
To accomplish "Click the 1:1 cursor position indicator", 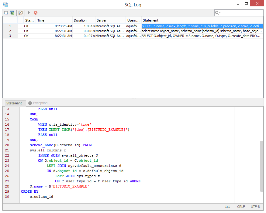I will [227, 207].
